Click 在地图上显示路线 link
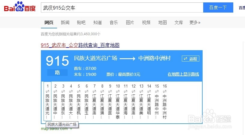Screen dimensions: 245x135 tap(183, 74)
